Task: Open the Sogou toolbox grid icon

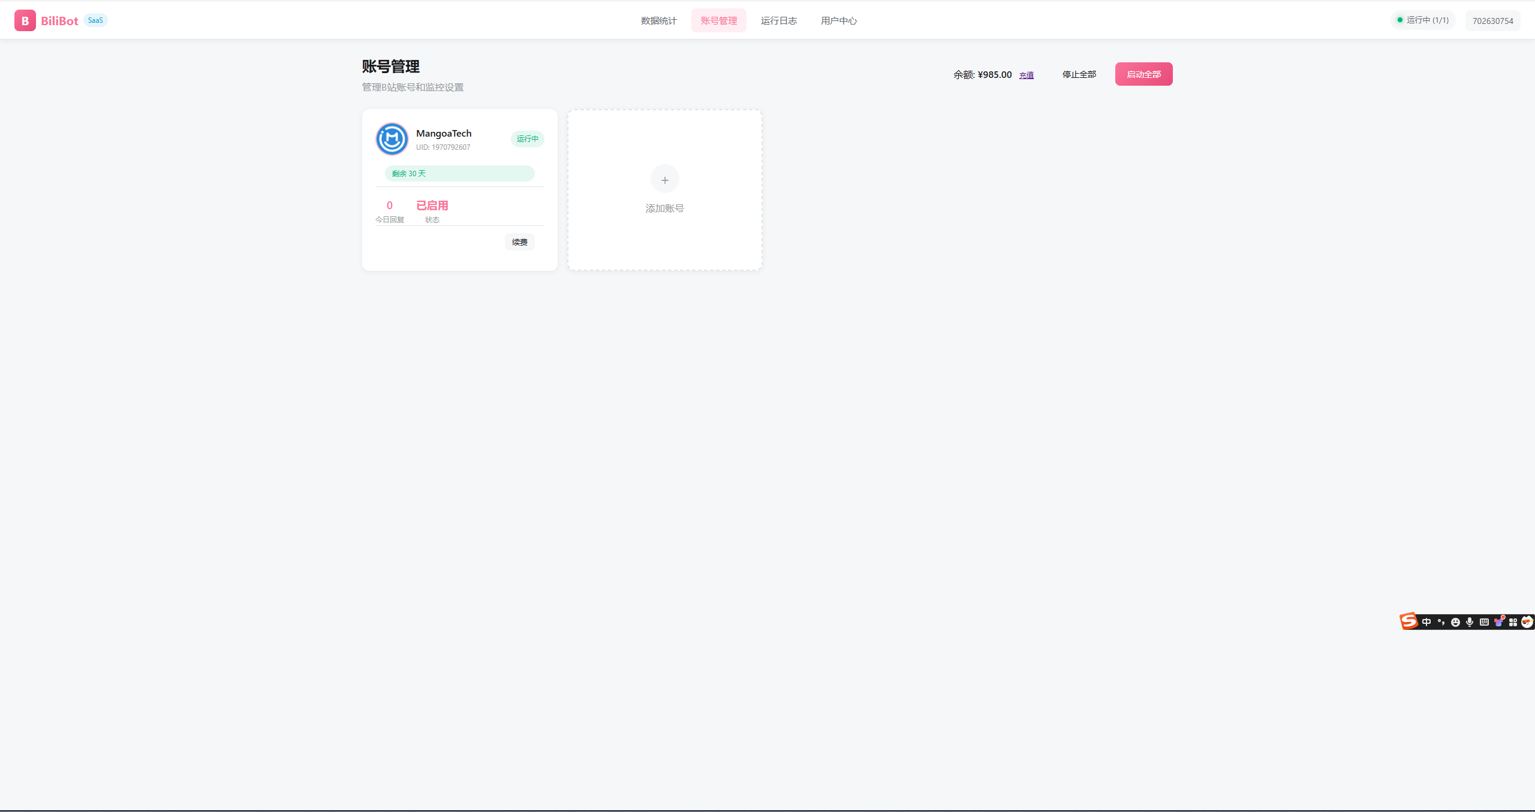Action: pyautogui.click(x=1513, y=621)
